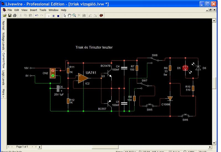This screenshot has height=152, width=221.
Task: Click the horizontal scrollbar right arrow
Action: point(210,147)
